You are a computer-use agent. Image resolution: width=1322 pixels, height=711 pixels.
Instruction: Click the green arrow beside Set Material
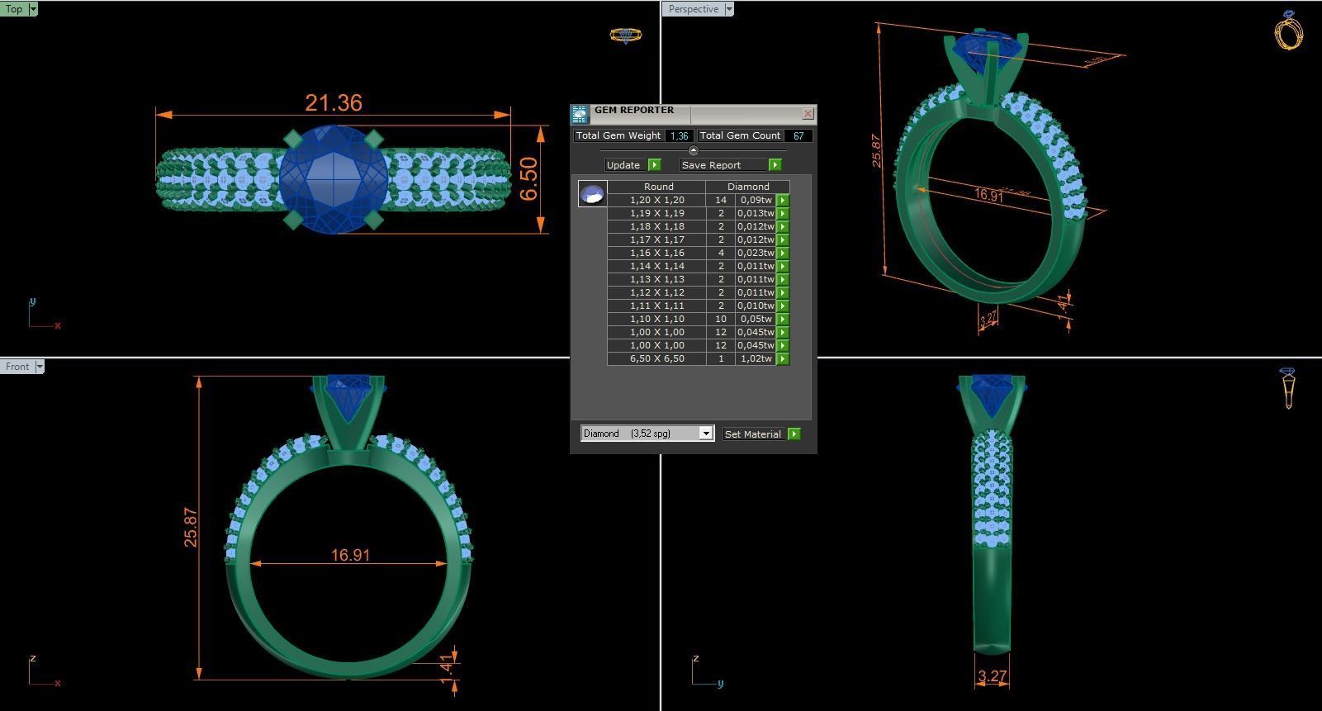tap(794, 434)
